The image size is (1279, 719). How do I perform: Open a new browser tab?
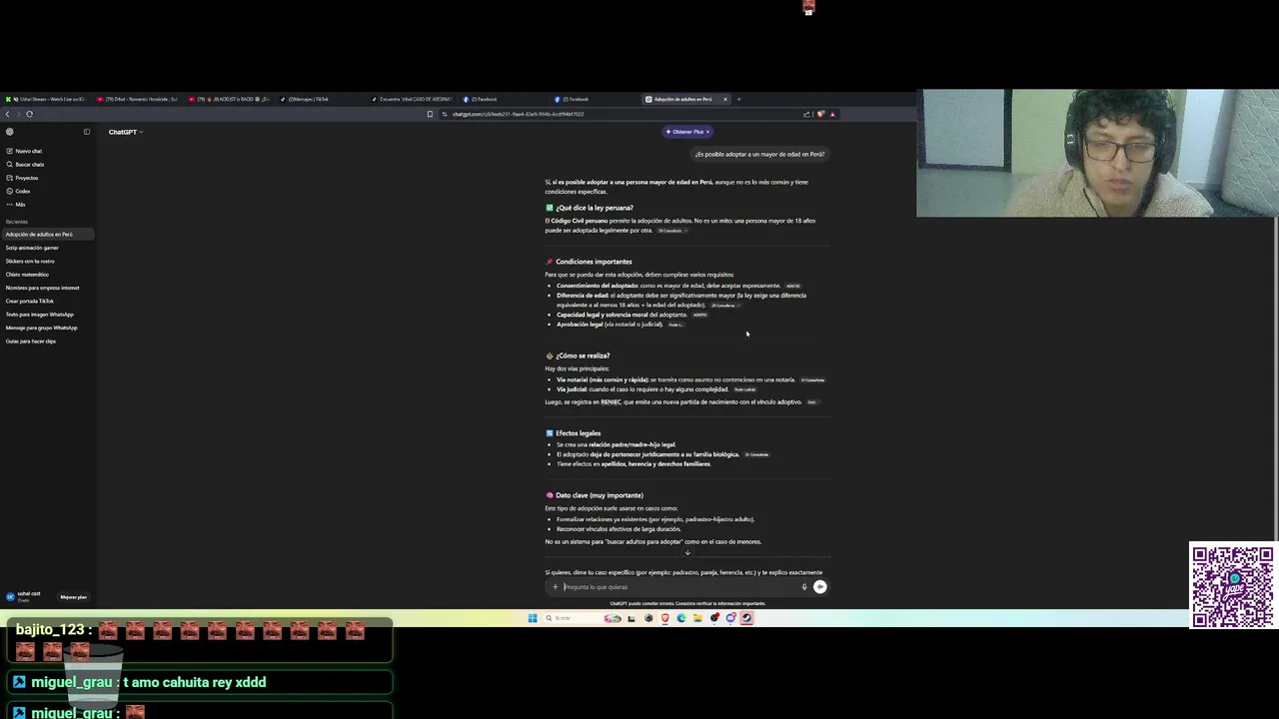[x=738, y=99]
